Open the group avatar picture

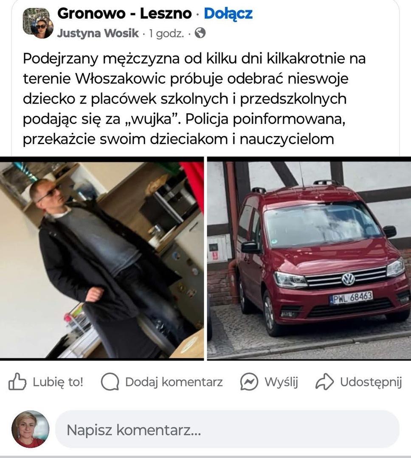tap(38, 23)
